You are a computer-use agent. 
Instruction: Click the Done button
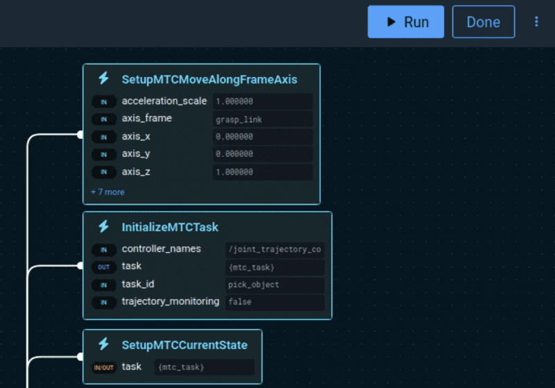[x=483, y=22]
